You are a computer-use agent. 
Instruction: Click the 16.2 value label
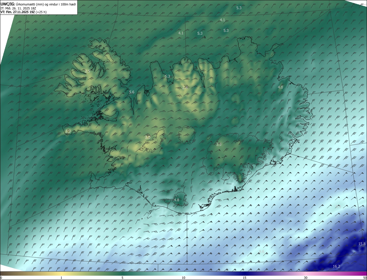336,267
